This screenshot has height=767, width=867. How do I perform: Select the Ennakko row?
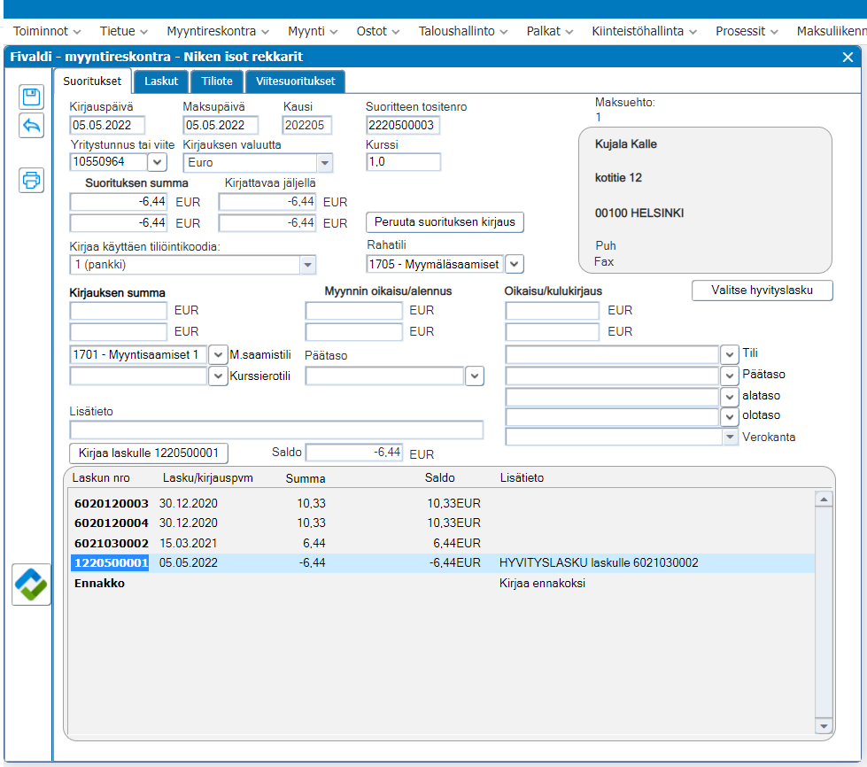[442, 584]
